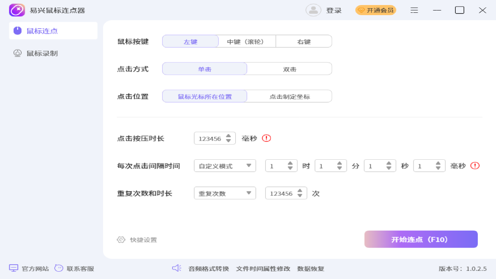Open the 鼠标连点 sidebar panel
This screenshot has height=279, width=496.
(x=42, y=31)
